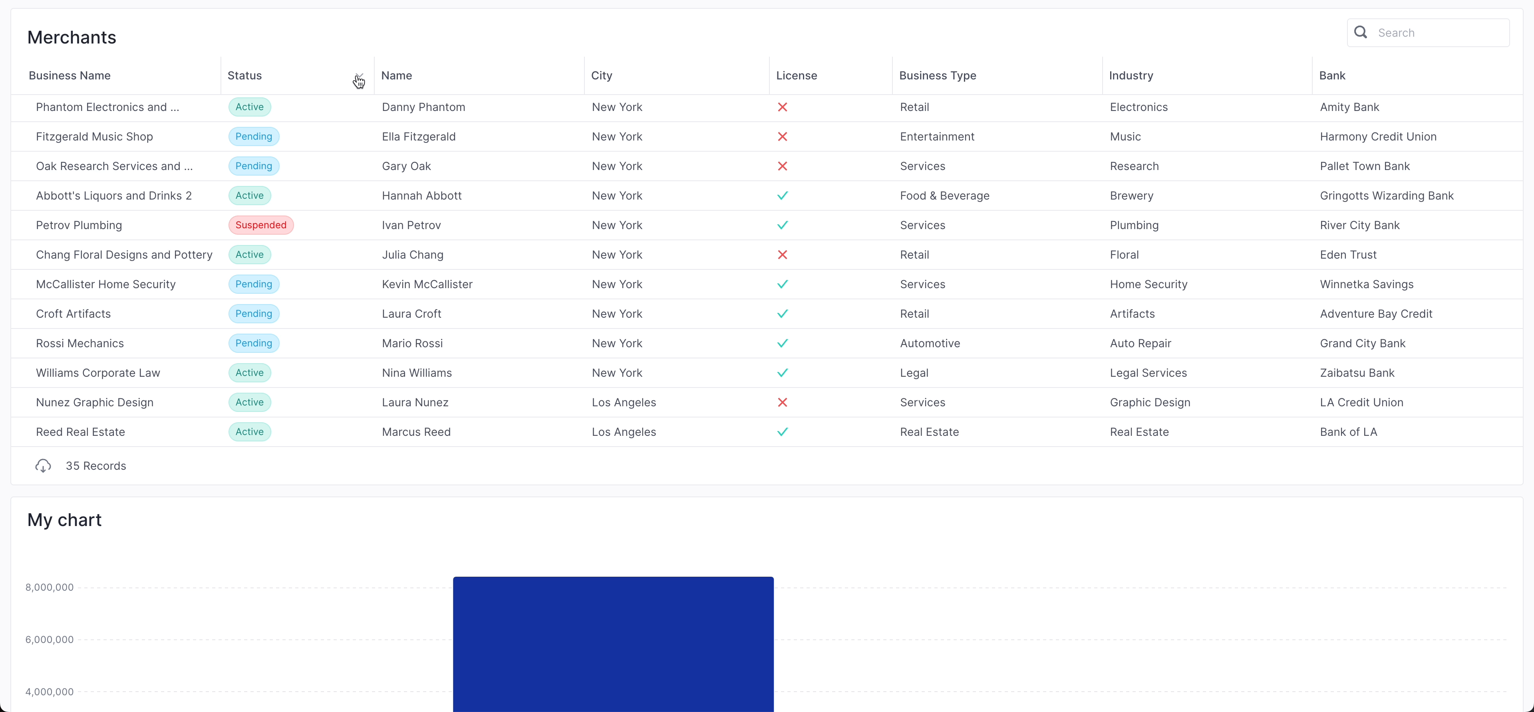Toggle the Suspended status badge on Petrov Plumbing
Screen dimensions: 1534x712
tap(261, 225)
